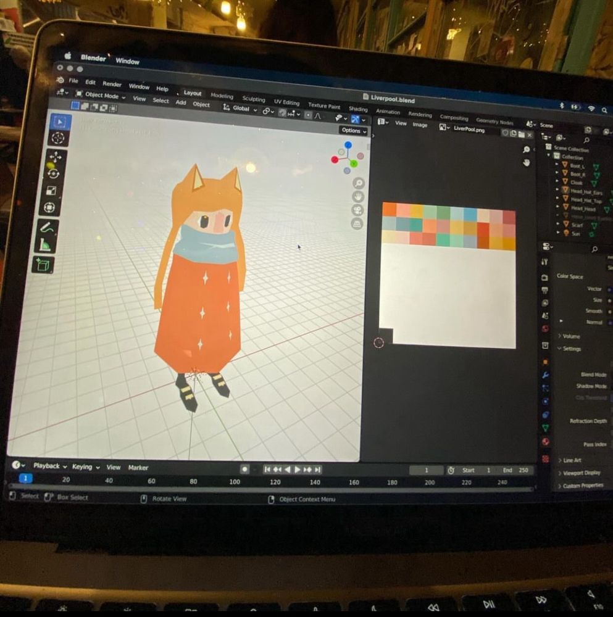Click the viewport zoom magnifier icon

coord(358,183)
